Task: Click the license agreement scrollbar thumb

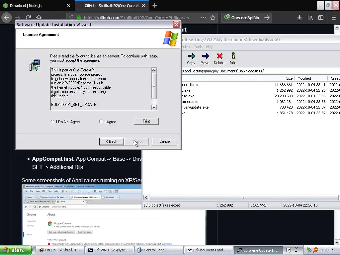Action: click(x=154, y=86)
